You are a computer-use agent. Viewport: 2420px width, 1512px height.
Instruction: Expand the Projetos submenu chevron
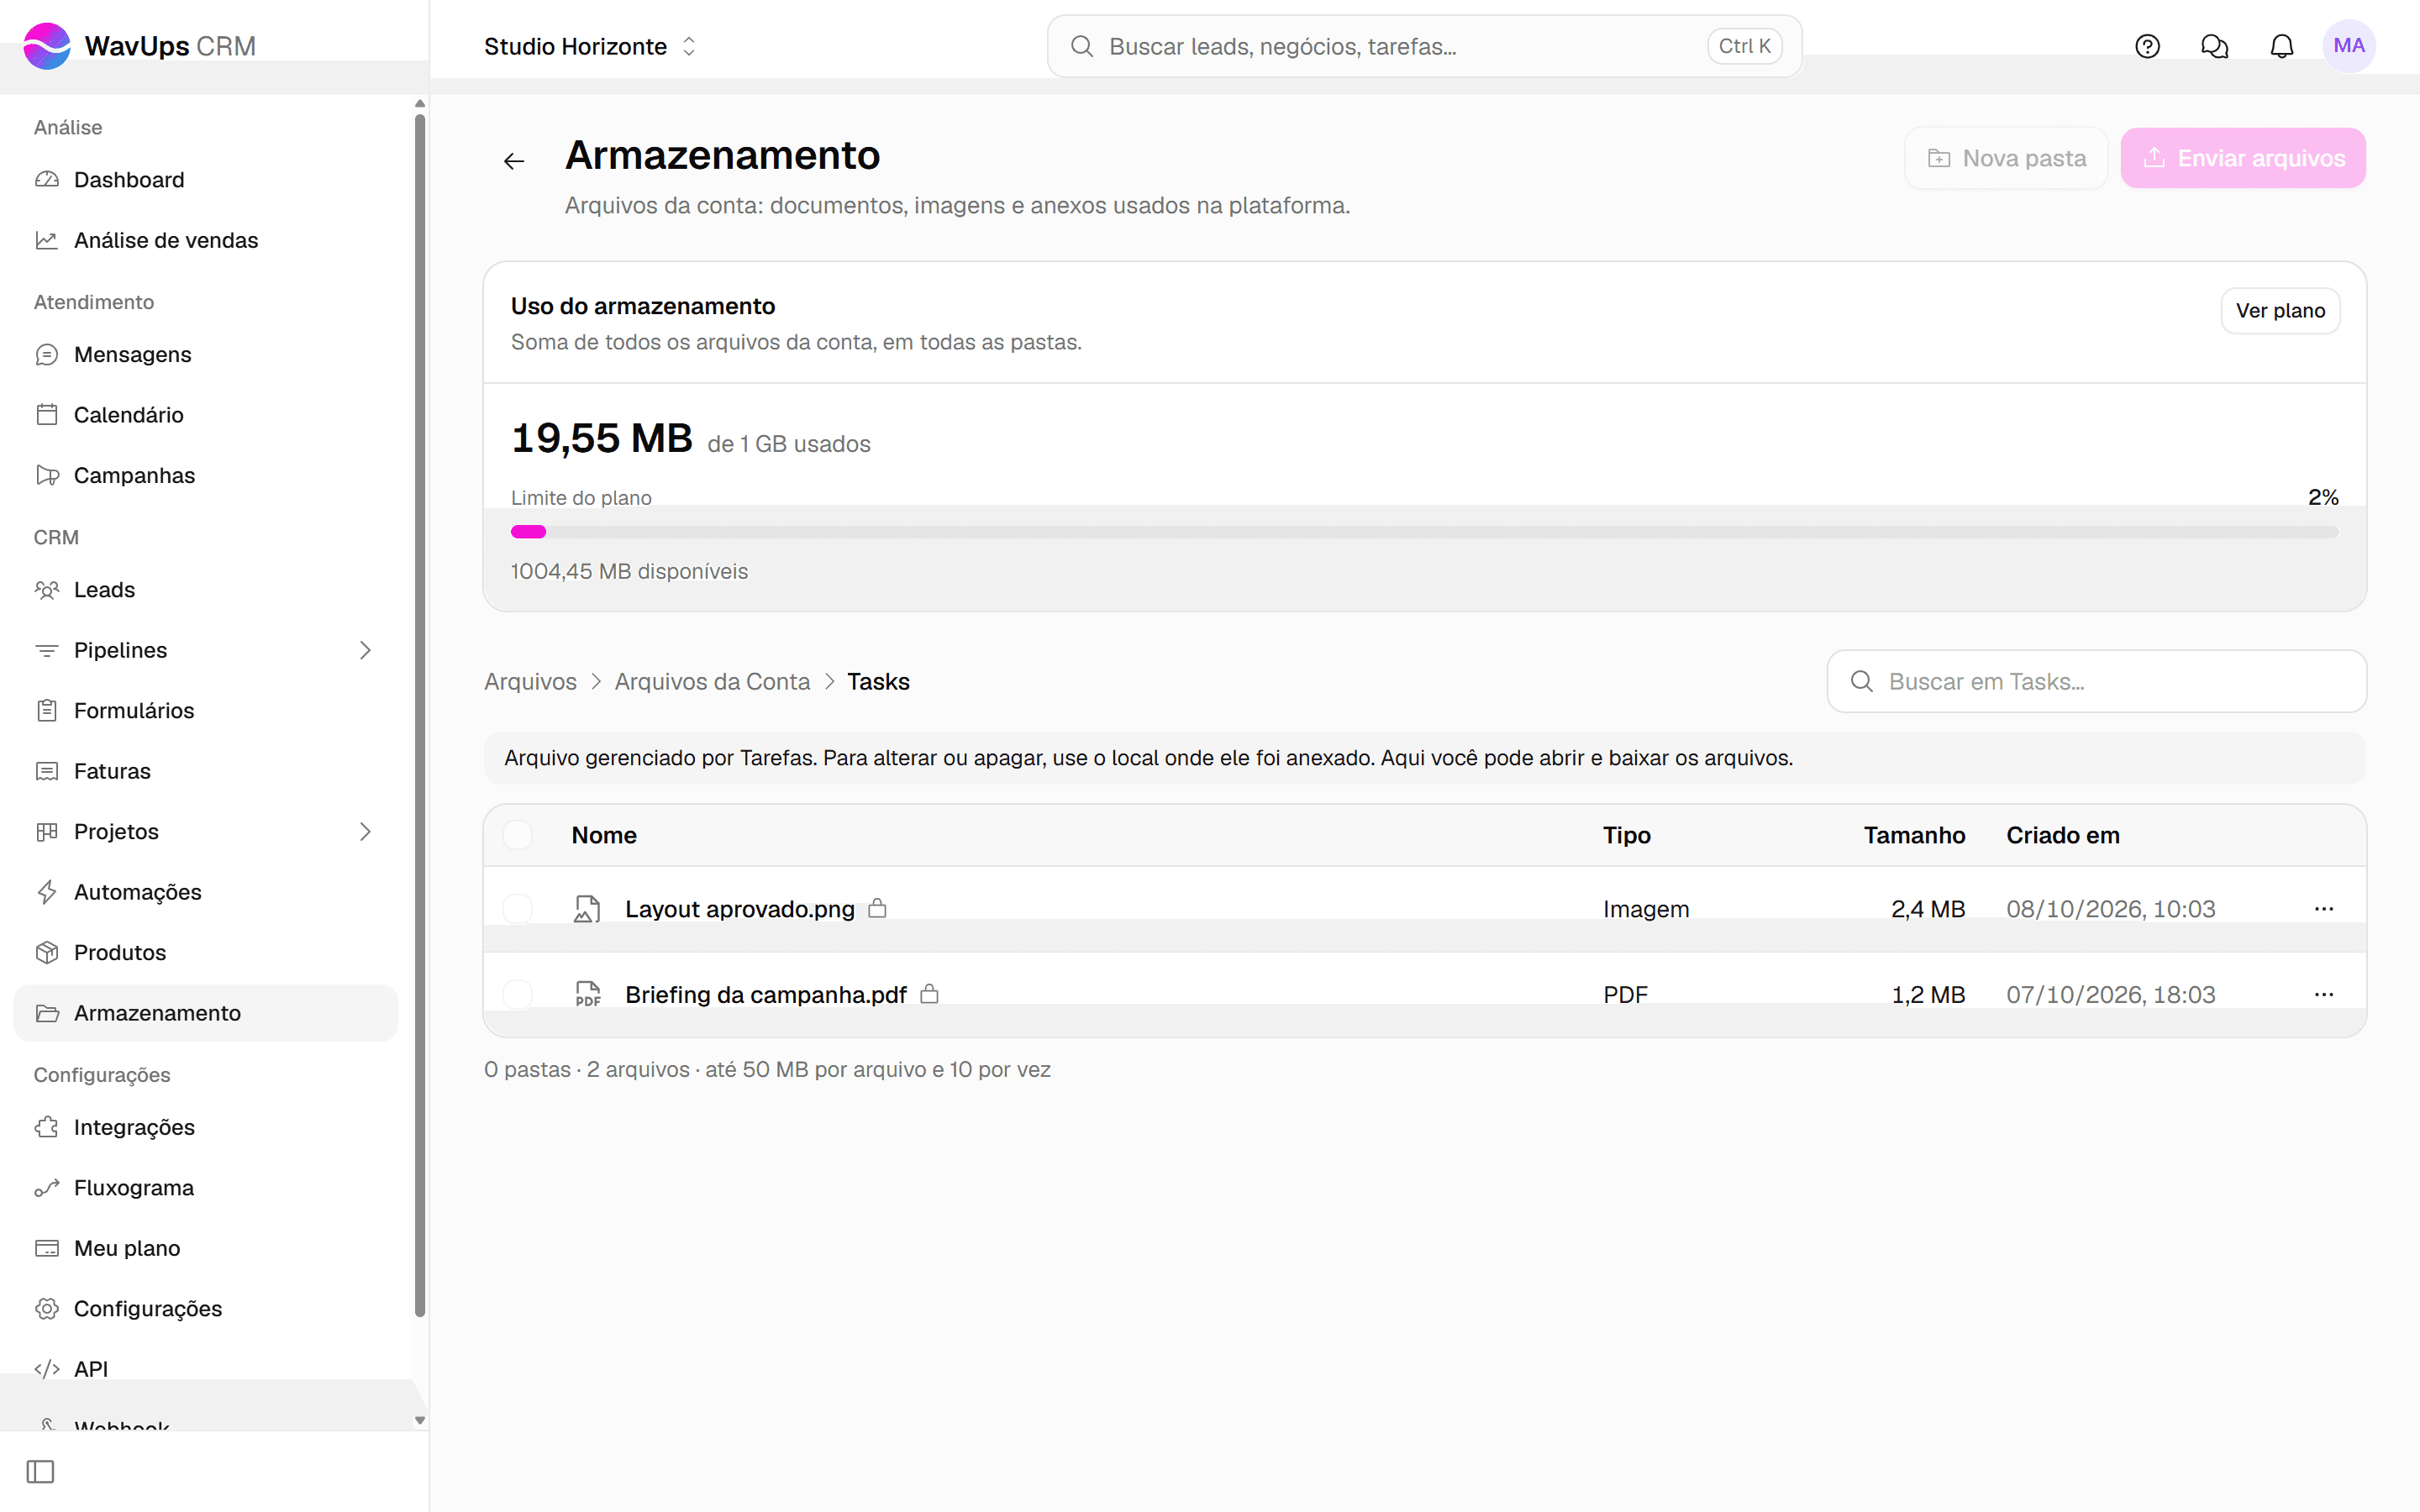coord(365,832)
